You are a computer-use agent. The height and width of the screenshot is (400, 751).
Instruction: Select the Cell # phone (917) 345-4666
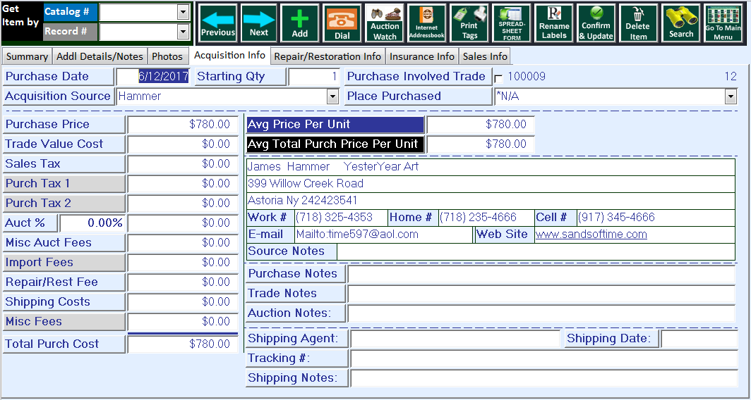[x=616, y=218]
